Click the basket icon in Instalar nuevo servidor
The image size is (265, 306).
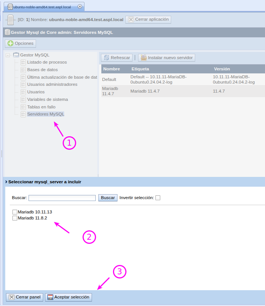pos(144,58)
